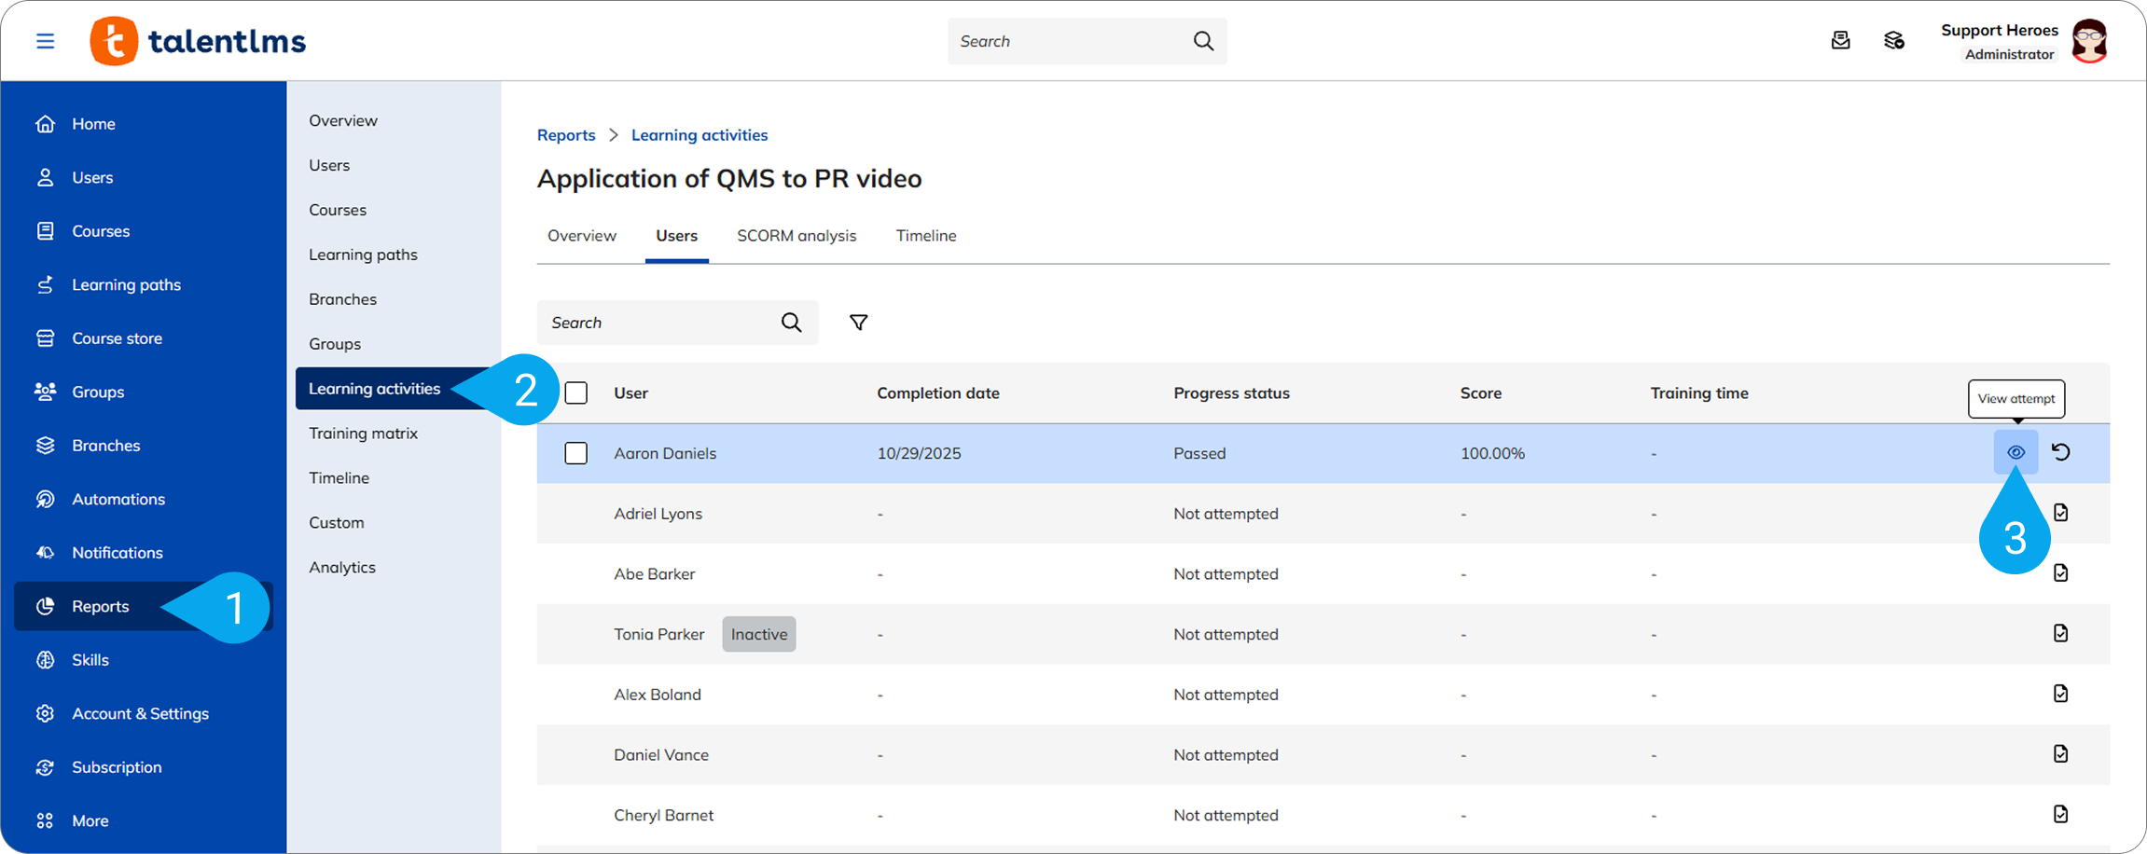Screen dimensions: 2147x854
Task: Open Groups in reports submenu
Action: pyautogui.click(x=335, y=344)
